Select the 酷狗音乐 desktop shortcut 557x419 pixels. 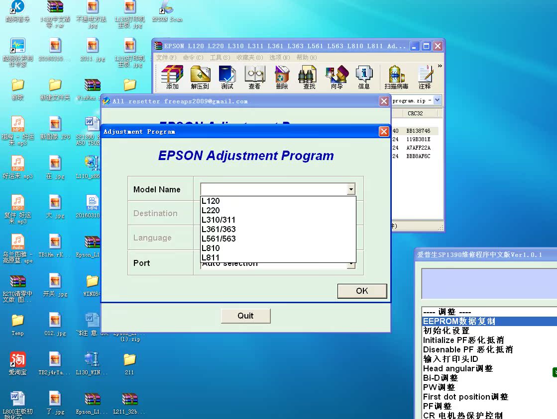coord(18,11)
